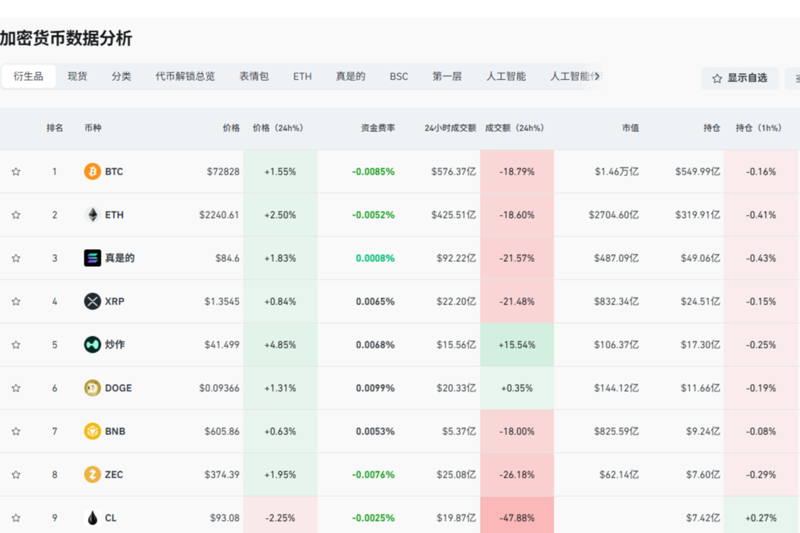
Task: Click the BNB coin icon
Action: [92, 432]
